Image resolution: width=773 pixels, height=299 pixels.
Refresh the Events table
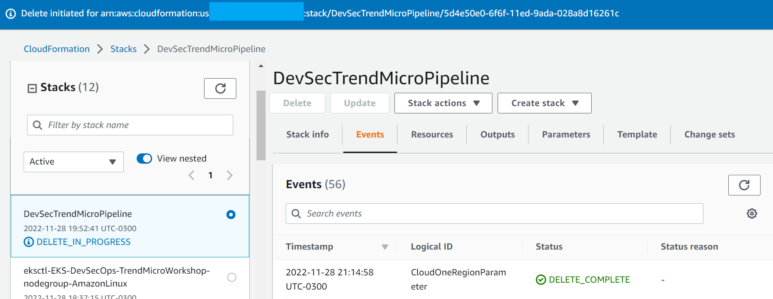click(744, 185)
